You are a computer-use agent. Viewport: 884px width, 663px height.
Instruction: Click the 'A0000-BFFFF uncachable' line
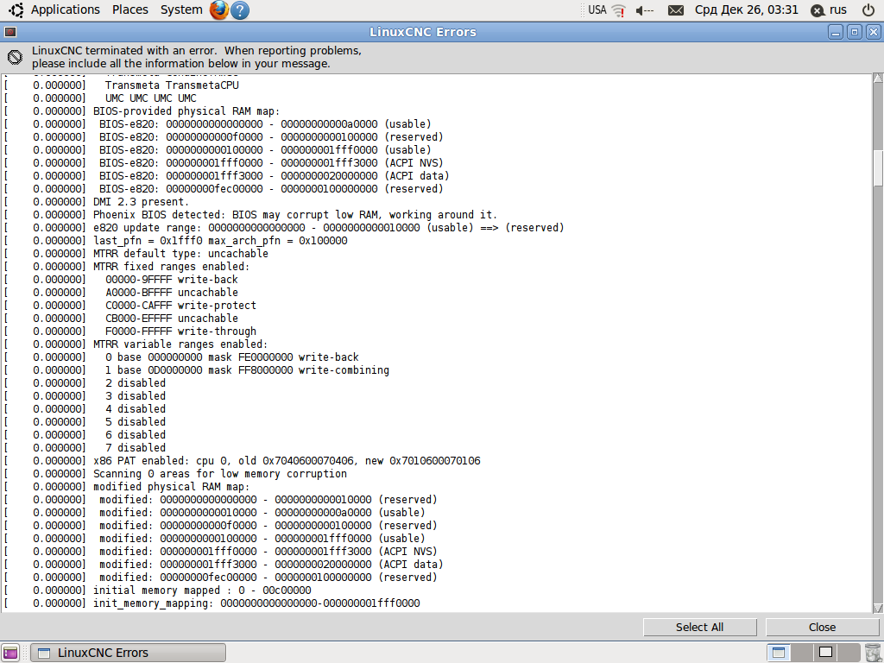(x=172, y=293)
